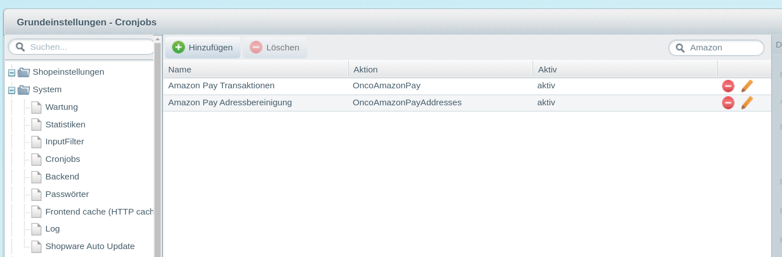Click the red delete icon for Amazon Pay Transaktionen

pos(728,86)
